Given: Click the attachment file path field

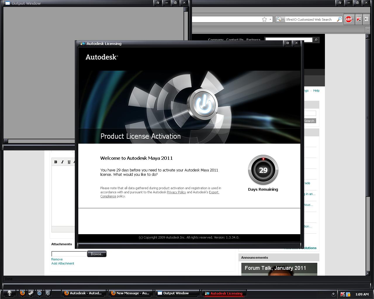Looking at the screenshot, I should point(69,254).
